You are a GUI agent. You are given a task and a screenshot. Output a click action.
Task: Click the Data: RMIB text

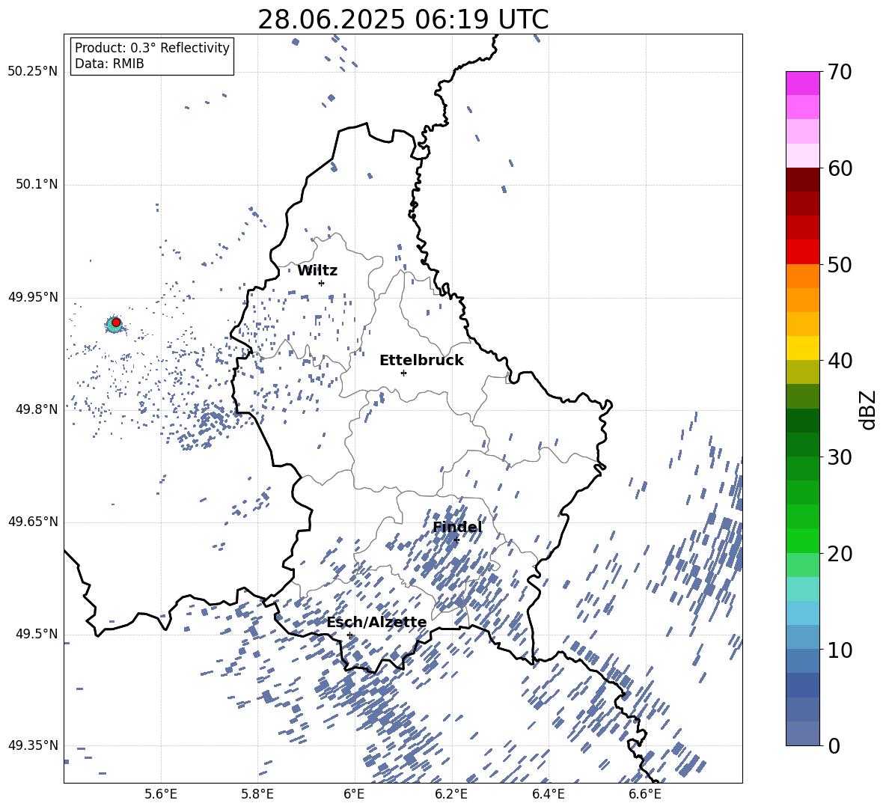click(109, 64)
